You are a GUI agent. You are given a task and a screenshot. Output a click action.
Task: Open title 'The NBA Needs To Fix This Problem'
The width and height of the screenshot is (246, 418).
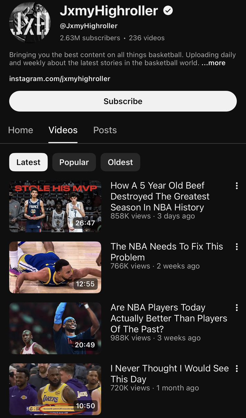pyautogui.click(x=167, y=252)
